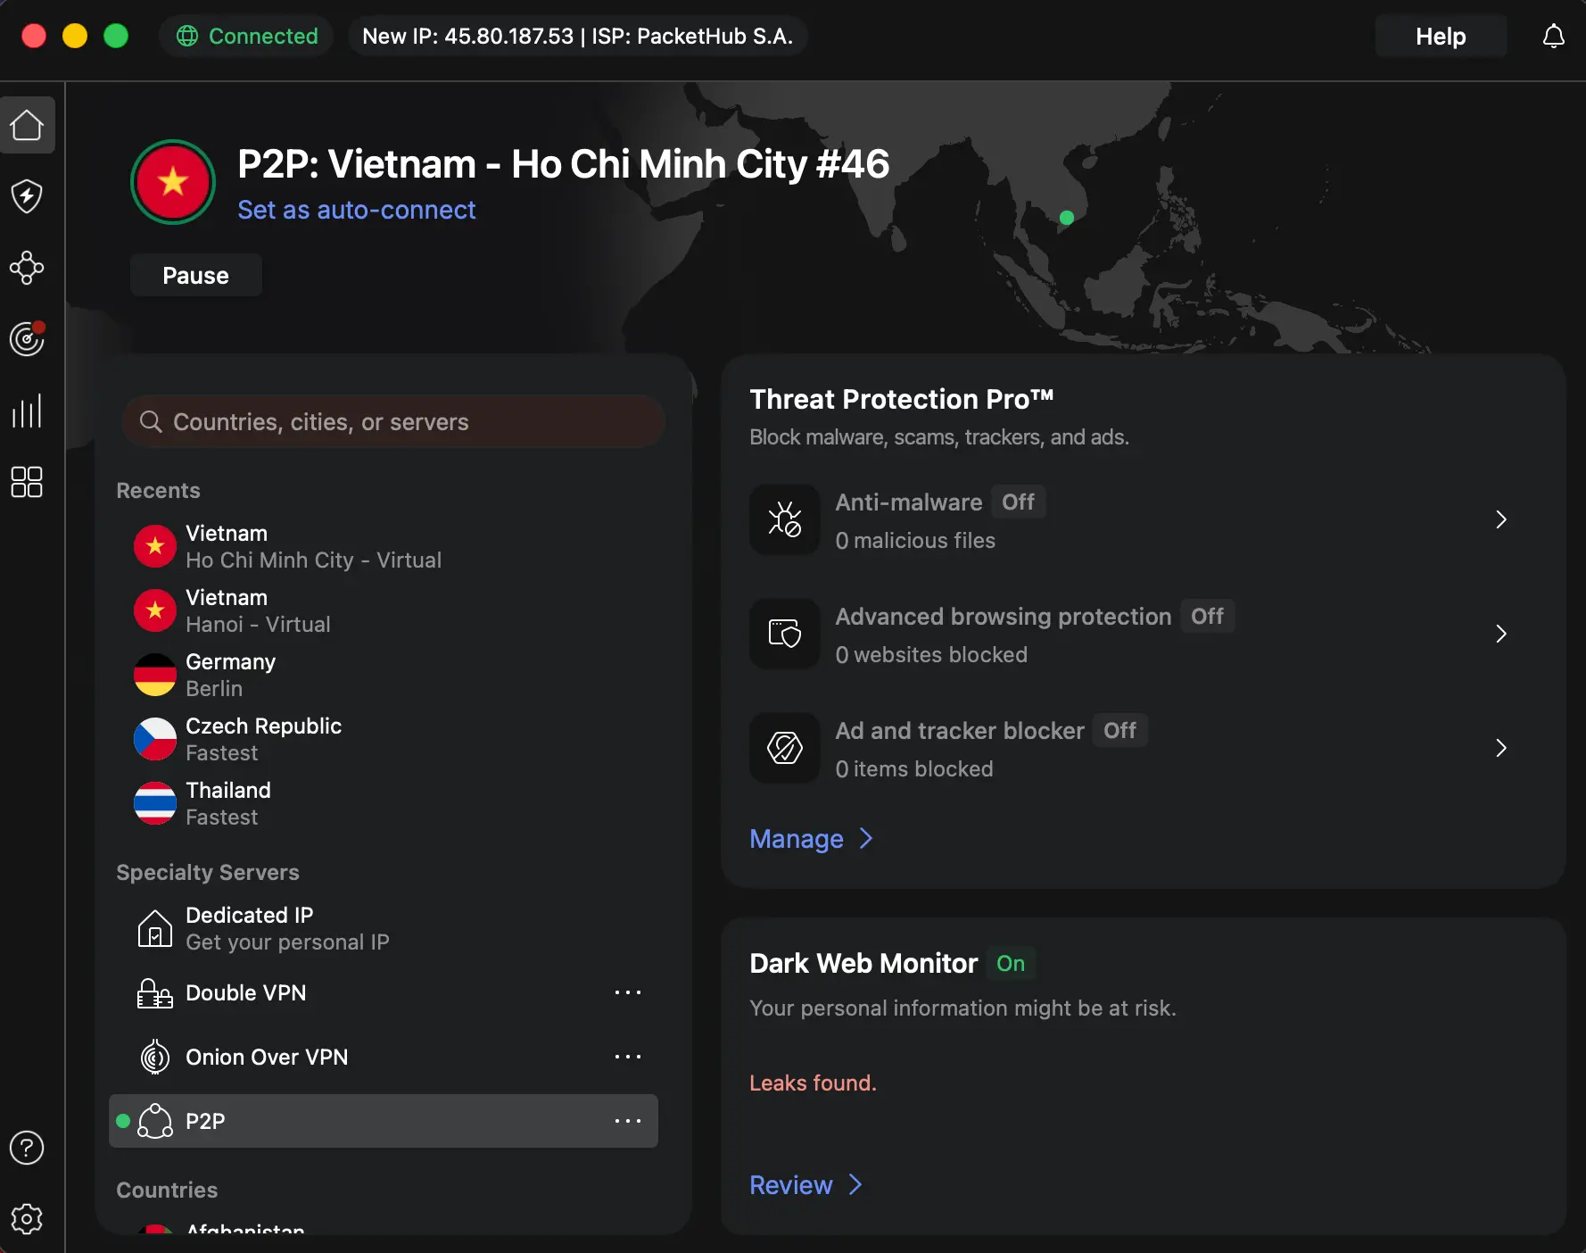Open the Help menu
Screen dimensions: 1586x1253
(x=1441, y=36)
